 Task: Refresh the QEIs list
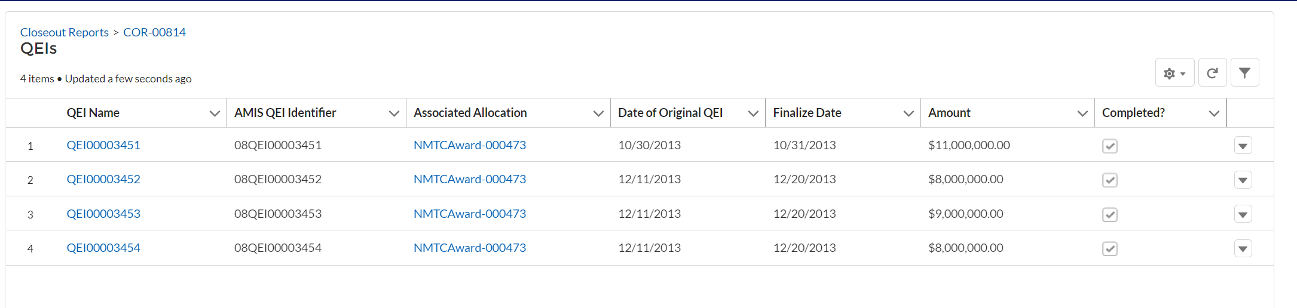click(1212, 73)
